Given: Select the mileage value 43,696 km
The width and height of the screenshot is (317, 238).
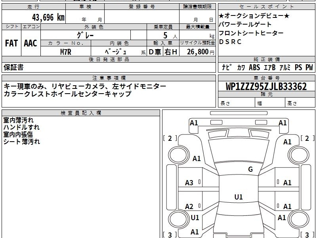Looking at the screenshot, I should [x=48, y=17].
